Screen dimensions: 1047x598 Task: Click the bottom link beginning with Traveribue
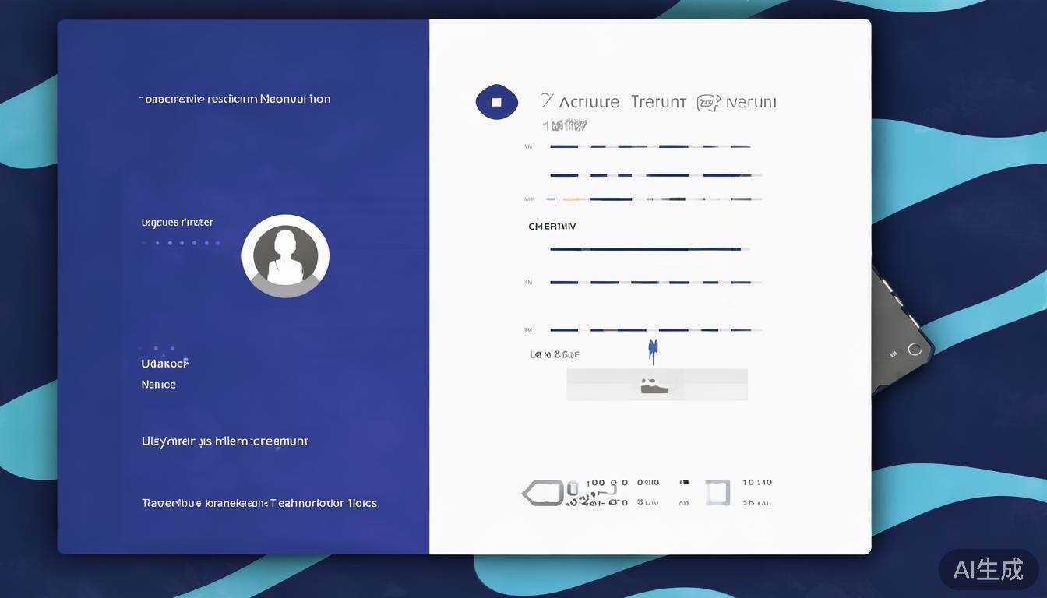tap(259, 504)
